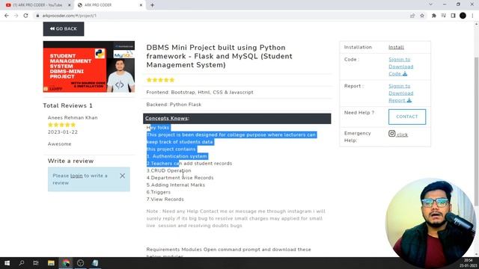The width and height of the screenshot is (479, 269).
Task: Open the notepad app on the taskbar
Action: click(95, 263)
